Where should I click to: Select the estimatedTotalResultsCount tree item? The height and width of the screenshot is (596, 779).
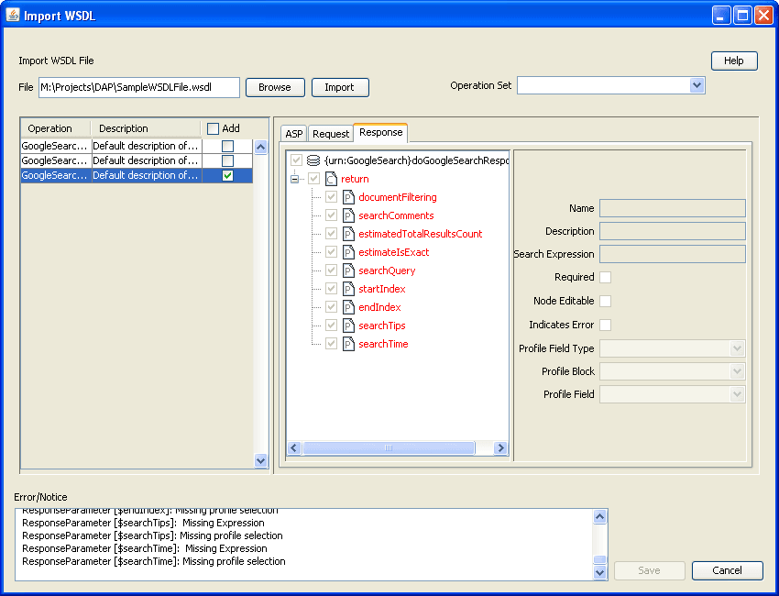421,234
